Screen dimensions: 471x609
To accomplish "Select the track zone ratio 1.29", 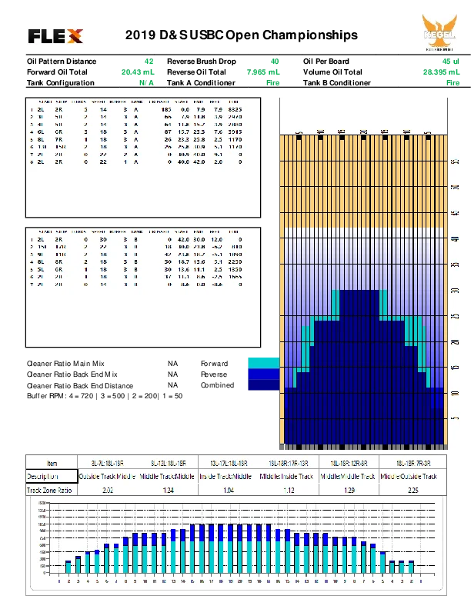I will [x=349, y=490].
